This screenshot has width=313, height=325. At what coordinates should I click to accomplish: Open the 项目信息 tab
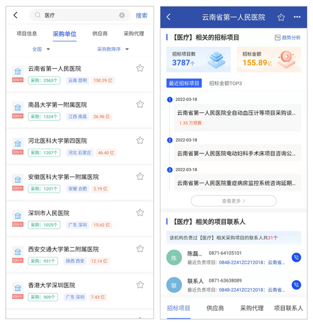pyautogui.click(x=27, y=34)
